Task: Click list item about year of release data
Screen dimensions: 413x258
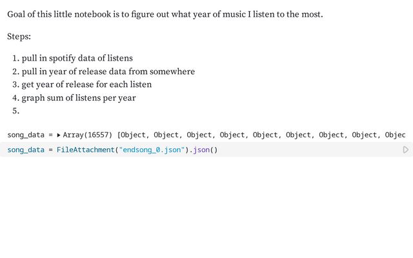Action: (108, 72)
